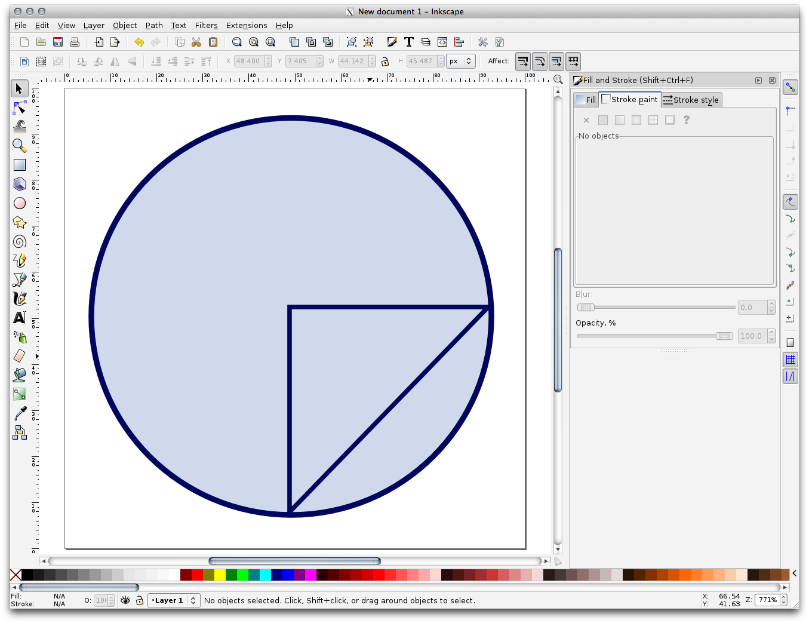Image resolution: width=809 pixels, height=623 pixels.
Task: Activate the Spiral tool
Action: click(x=19, y=241)
